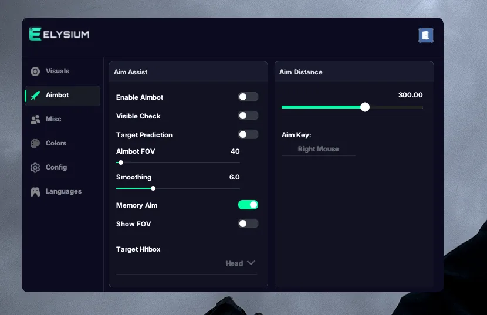Viewport: 487px width, 315px height.
Task: Toggle Target Prediction on
Action: [x=248, y=134]
